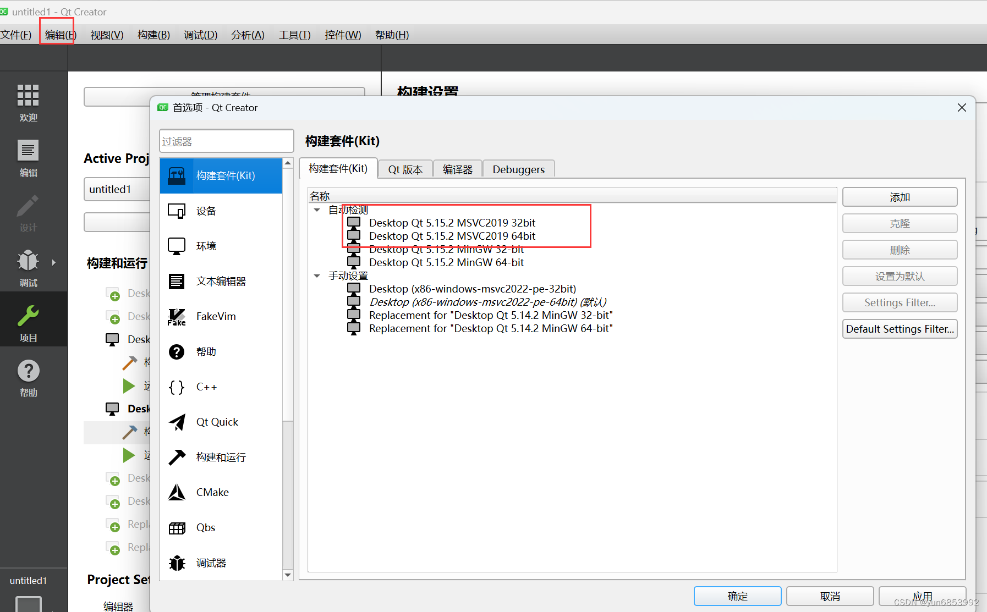The height and width of the screenshot is (612, 987).
Task: Select Replacement for Desktop Qt 5.14.2 MinGW 32-bit
Action: pos(491,315)
